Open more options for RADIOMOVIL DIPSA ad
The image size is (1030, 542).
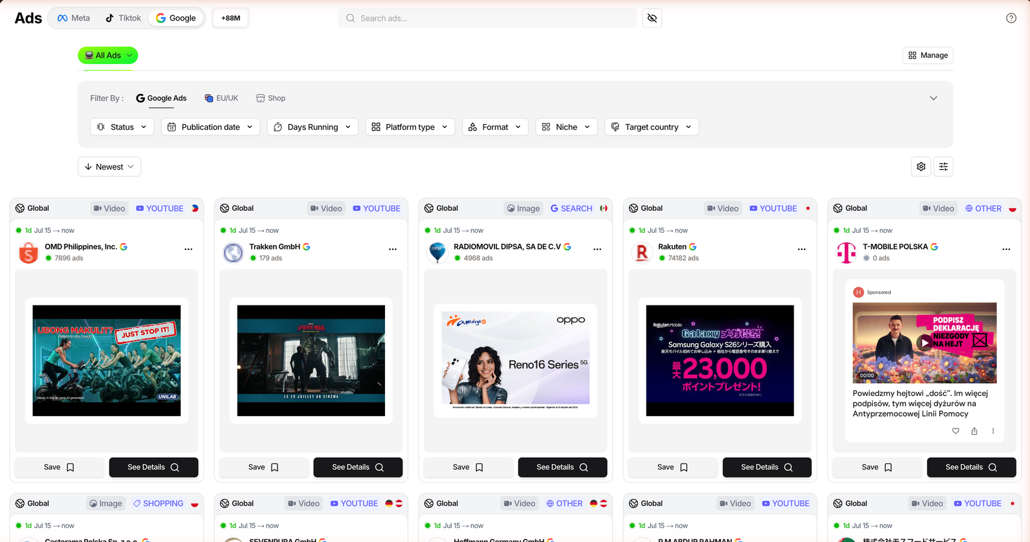pos(597,249)
